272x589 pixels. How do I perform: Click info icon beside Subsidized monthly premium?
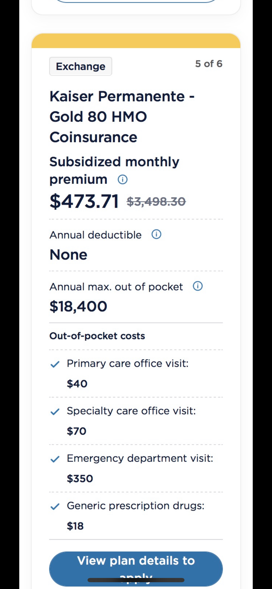tap(122, 180)
